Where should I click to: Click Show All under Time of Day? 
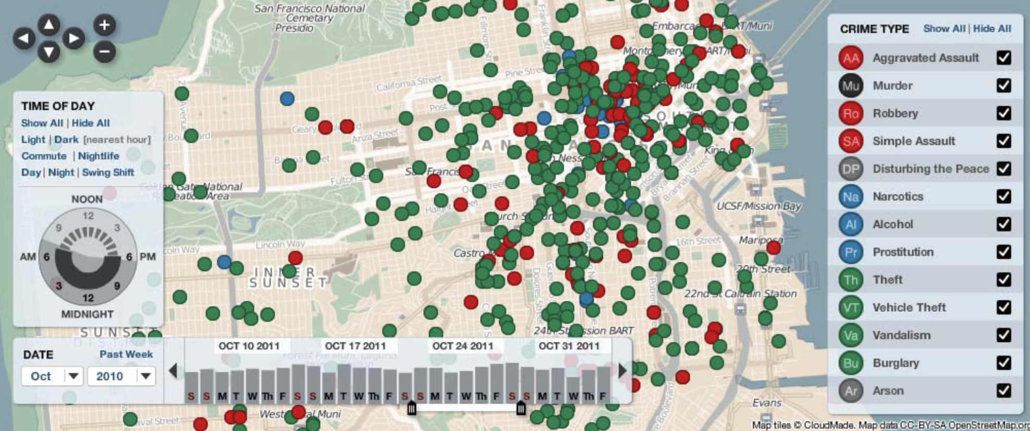[42, 123]
